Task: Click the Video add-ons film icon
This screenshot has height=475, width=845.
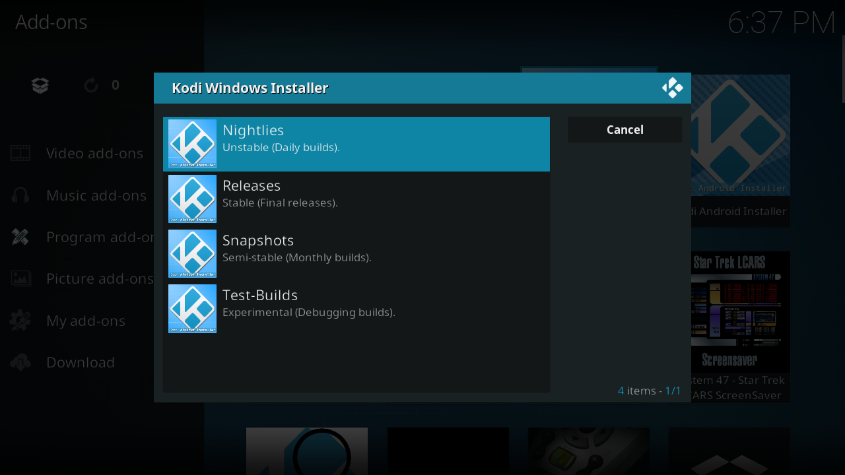Action: (x=20, y=153)
